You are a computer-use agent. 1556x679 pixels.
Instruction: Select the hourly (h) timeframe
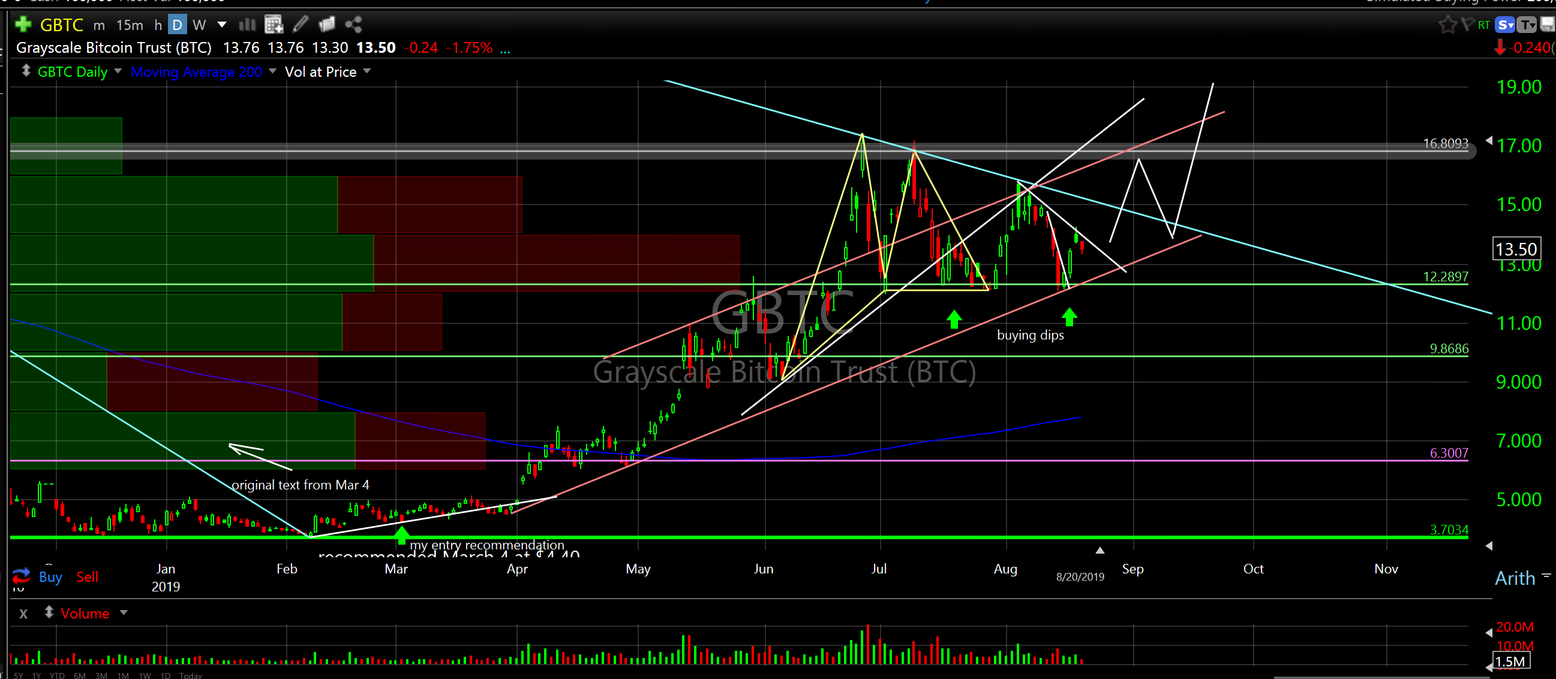(x=158, y=25)
